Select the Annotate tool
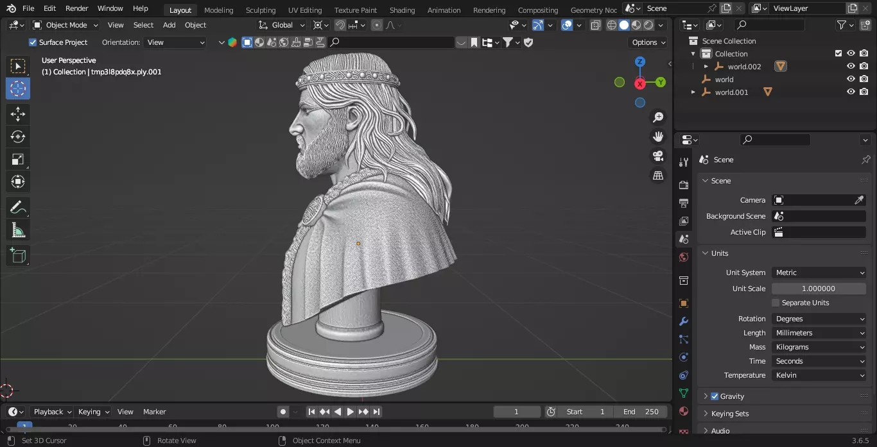The image size is (877, 447). pos(18,207)
